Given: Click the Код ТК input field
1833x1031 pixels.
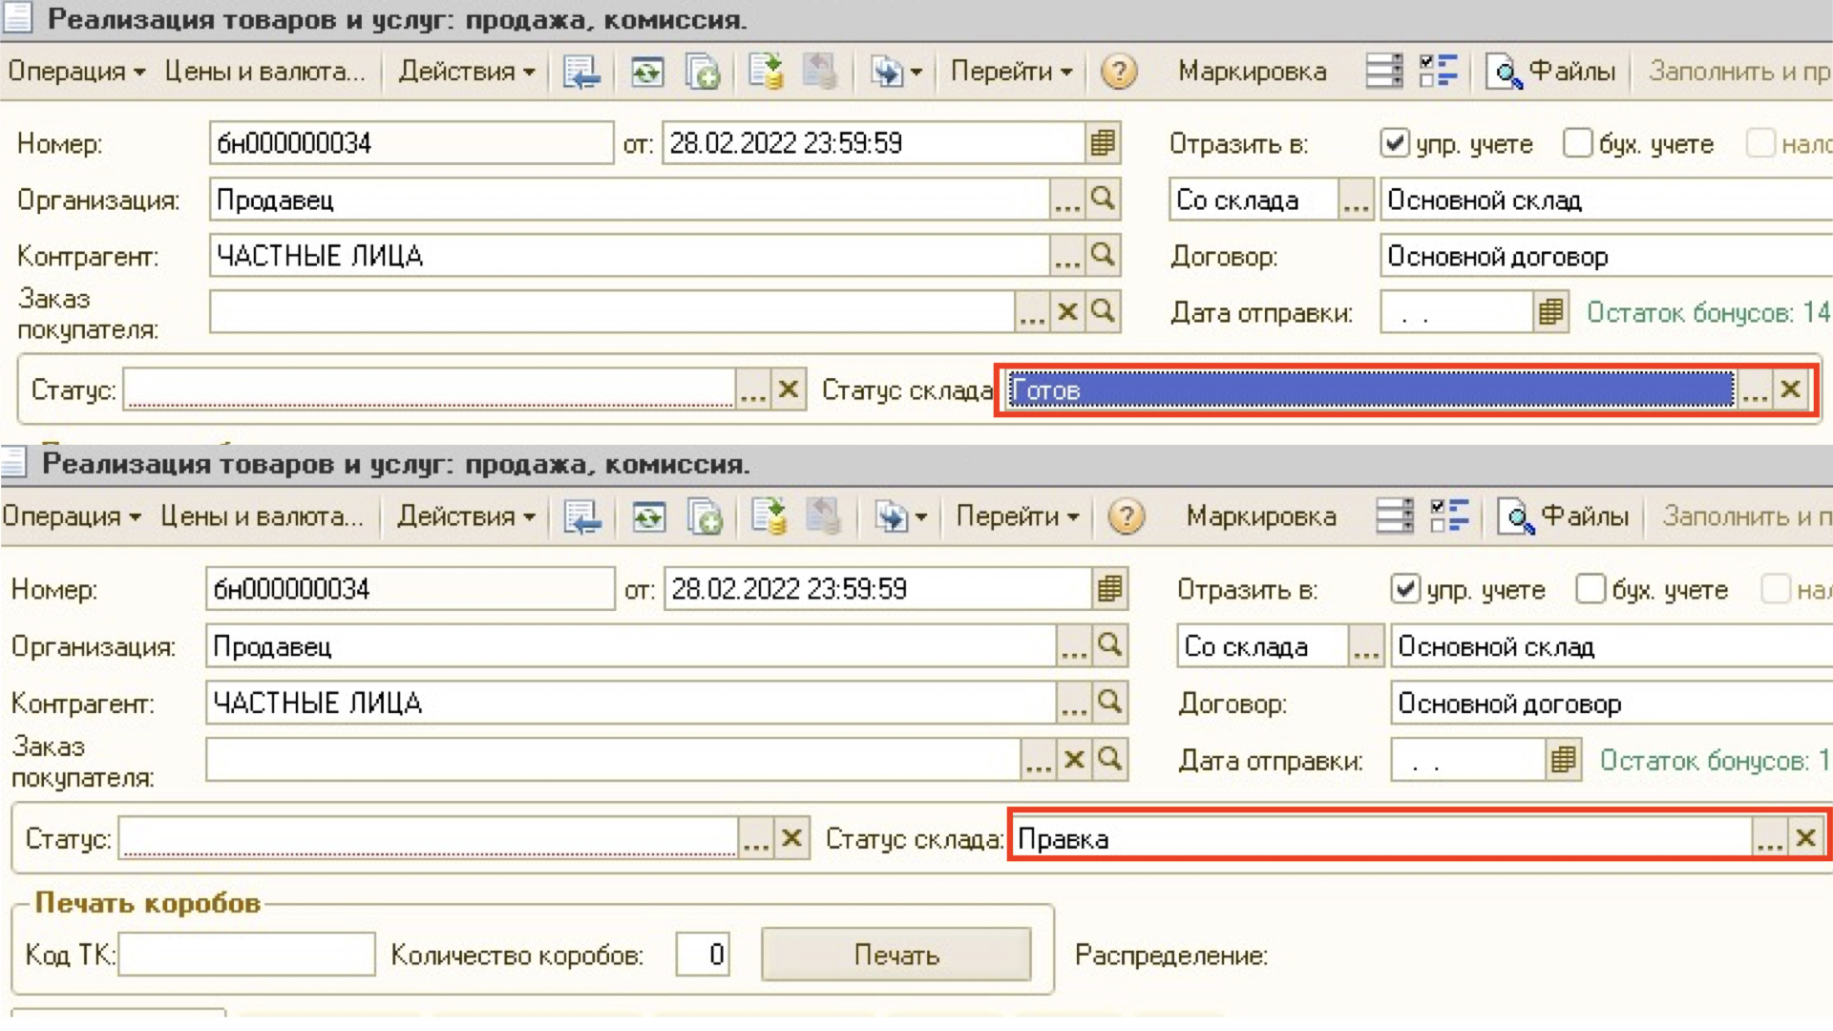Looking at the screenshot, I should (246, 955).
